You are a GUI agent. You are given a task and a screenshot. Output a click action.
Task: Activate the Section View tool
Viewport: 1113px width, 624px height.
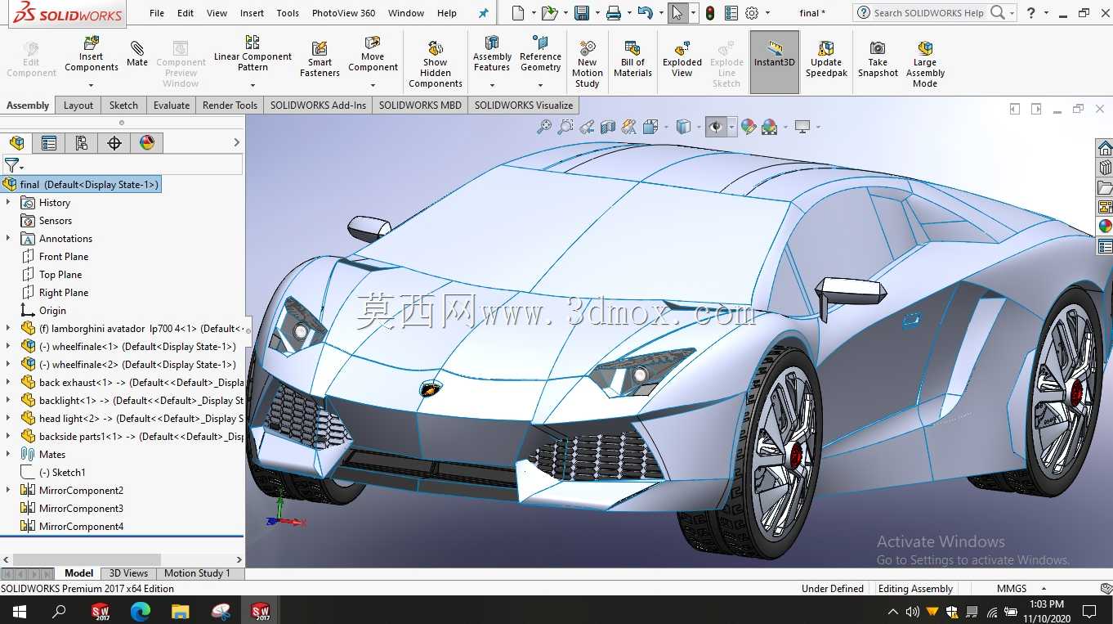[x=608, y=127]
